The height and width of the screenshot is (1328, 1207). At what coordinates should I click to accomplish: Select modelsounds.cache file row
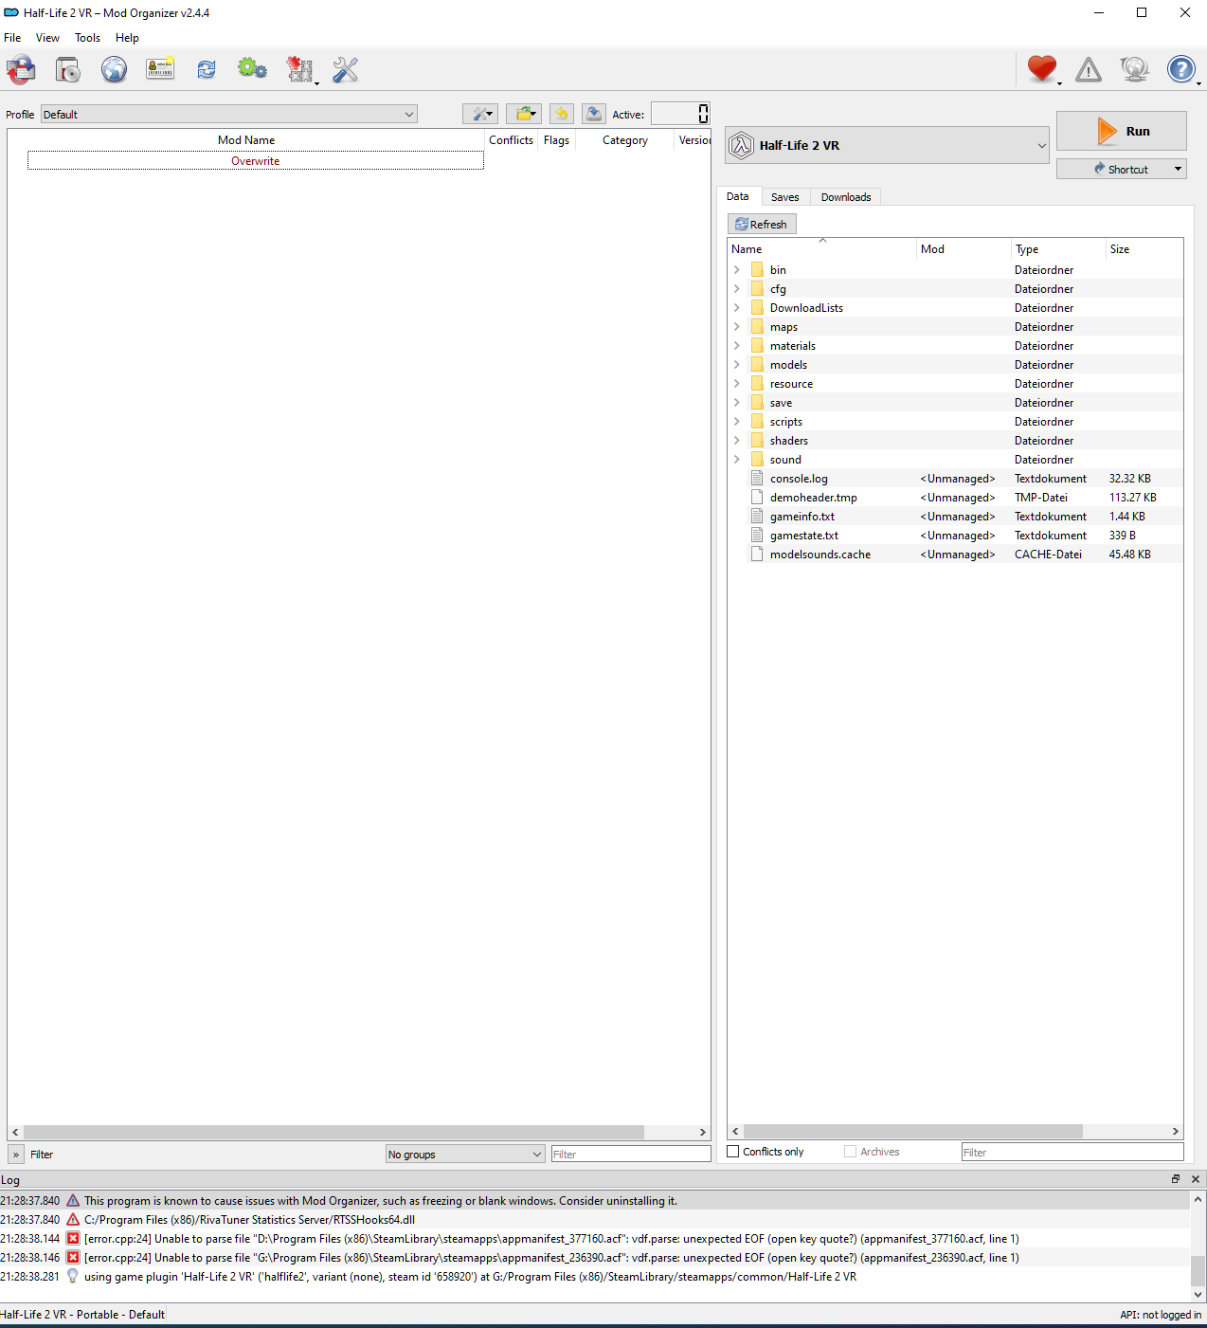(955, 555)
